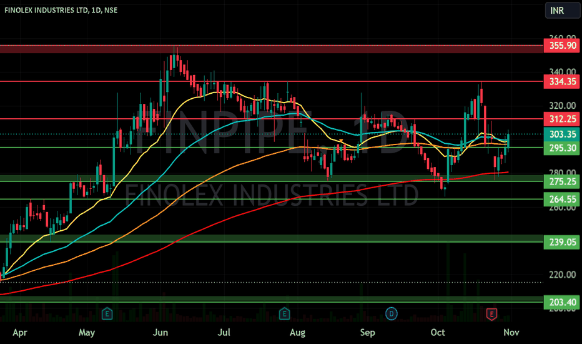This screenshot has height=344, width=582.
Task: Select the 264.55 support price label
Action: [x=561, y=200]
